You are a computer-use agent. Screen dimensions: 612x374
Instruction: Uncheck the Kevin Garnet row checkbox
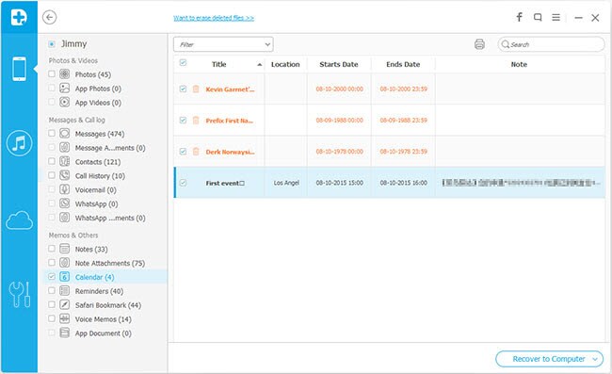tap(183, 89)
